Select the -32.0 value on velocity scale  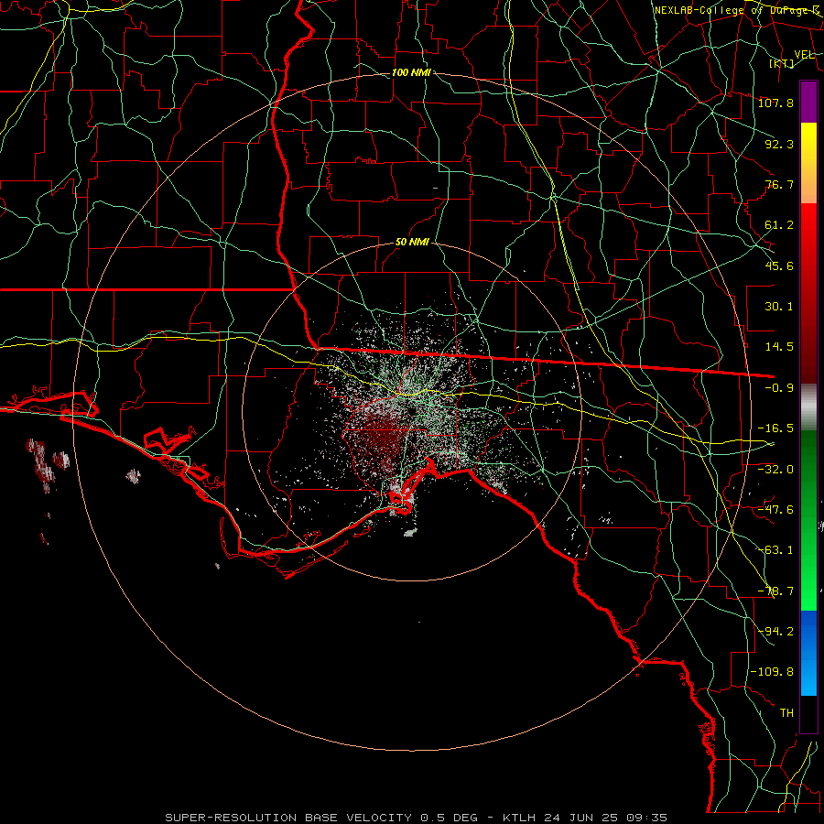[775, 470]
